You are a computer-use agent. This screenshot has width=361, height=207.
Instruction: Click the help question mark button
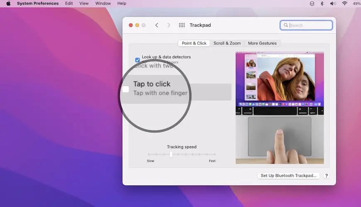[x=326, y=176]
